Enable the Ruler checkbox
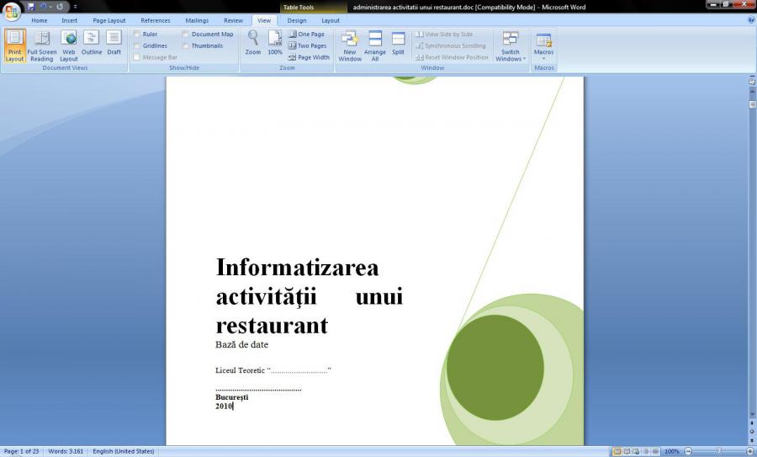This screenshot has height=457, width=757. pos(137,35)
